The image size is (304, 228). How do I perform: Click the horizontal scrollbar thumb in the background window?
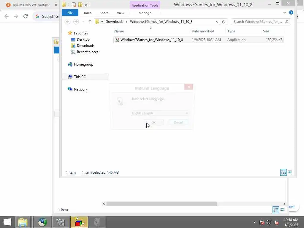pyautogui.click(x=162, y=204)
